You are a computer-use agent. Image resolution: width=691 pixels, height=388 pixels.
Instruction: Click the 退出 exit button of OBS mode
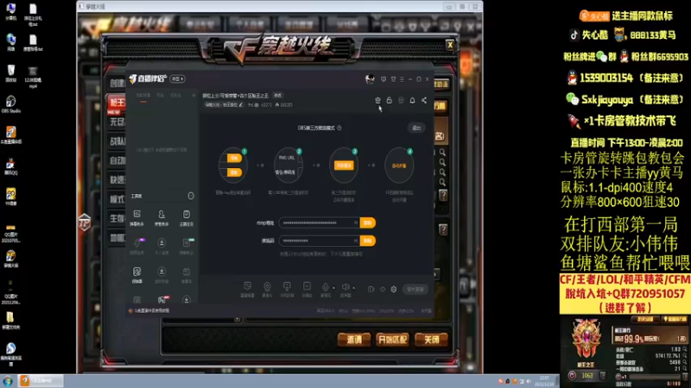(x=416, y=128)
